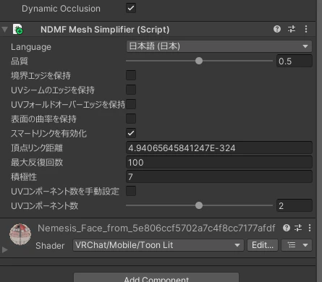The height and width of the screenshot is (282, 322).
Task: Click the Nemesis_Face material preview sphere
Action: pyautogui.click(x=20, y=234)
